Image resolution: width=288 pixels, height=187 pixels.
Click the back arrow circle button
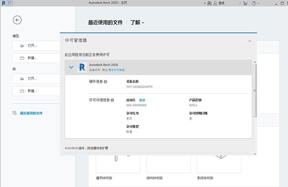pyautogui.click(x=17, y=20)
